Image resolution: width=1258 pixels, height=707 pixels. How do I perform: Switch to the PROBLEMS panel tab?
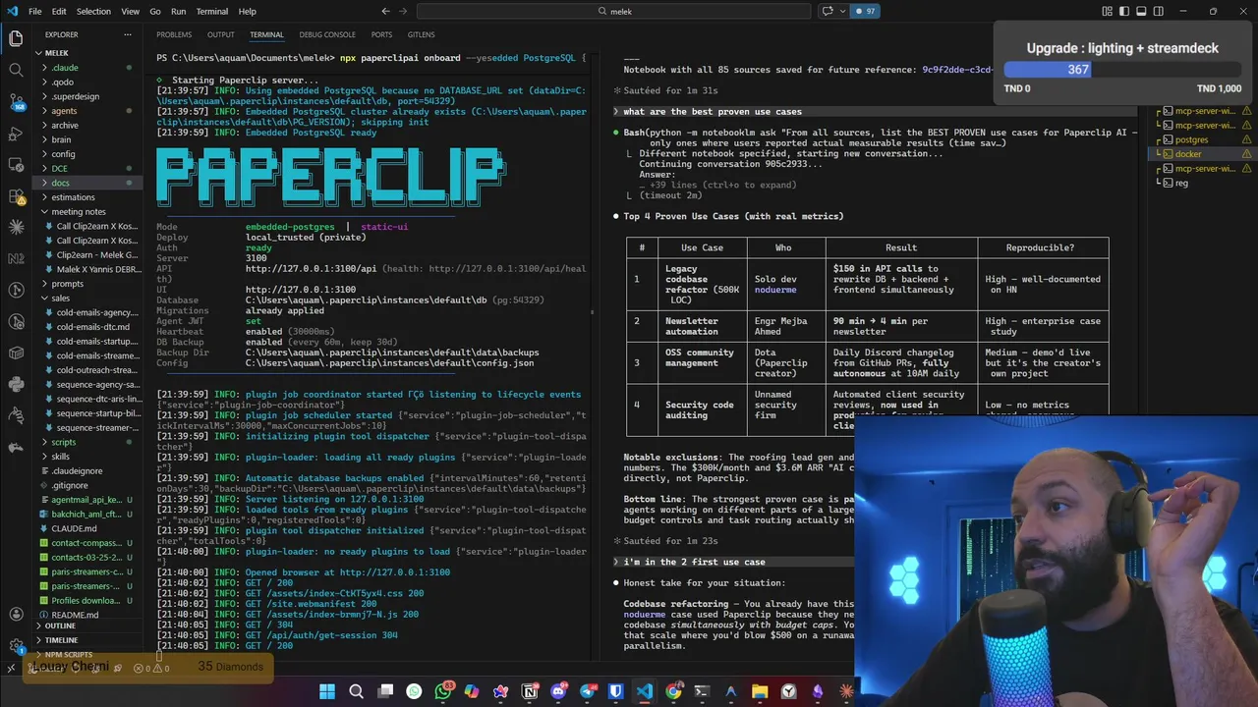(x=174, y=35)
